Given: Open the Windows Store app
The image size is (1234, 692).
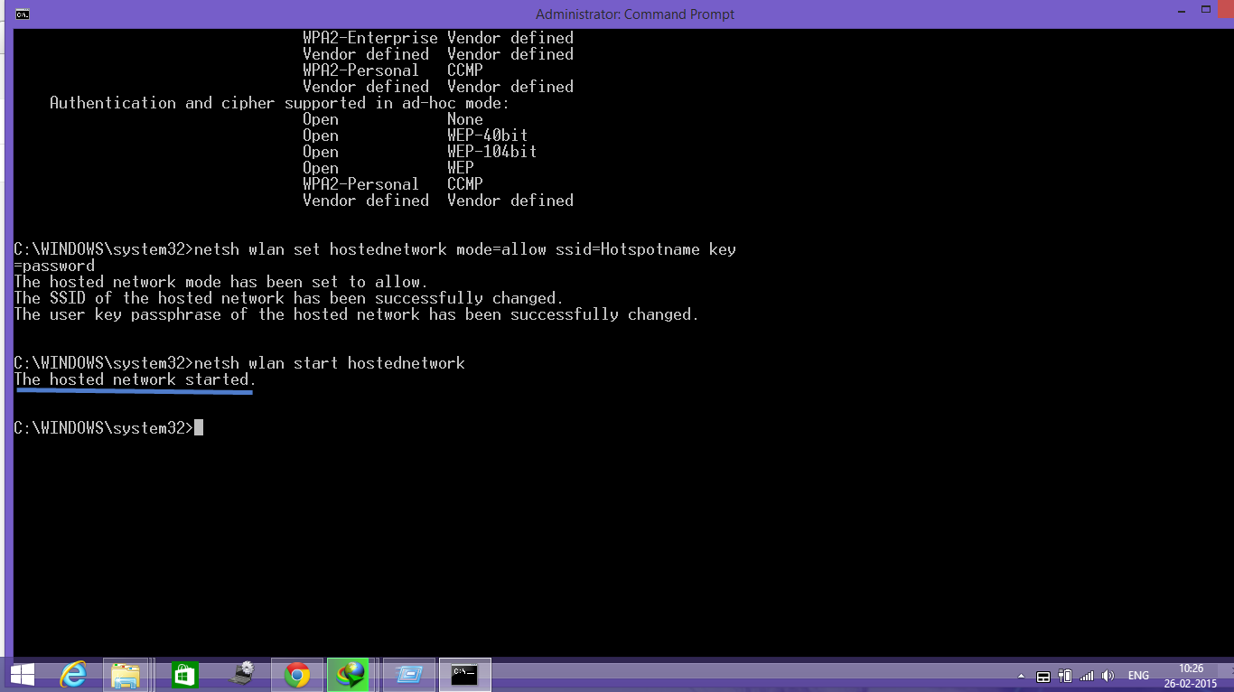Looking at the screenshot, I should [183, 675].
